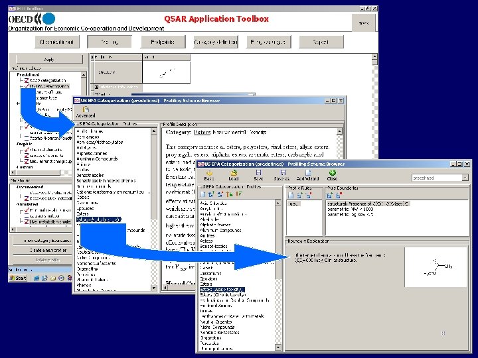The height and width of the screenshot is (358, 478).
Task: Expand the Substance Information row in main grid
Action: [x=96, y=87]
